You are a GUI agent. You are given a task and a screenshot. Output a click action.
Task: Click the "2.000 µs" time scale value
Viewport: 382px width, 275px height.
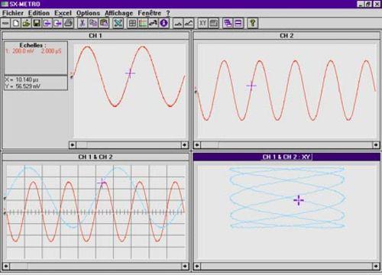click(x=51, y=51)
